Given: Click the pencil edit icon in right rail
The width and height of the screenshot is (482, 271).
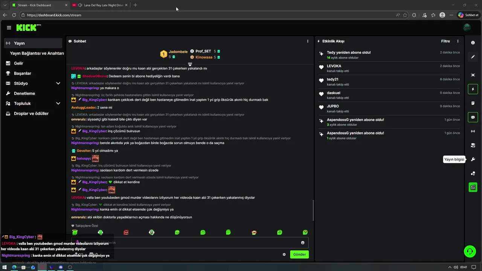Looking at the screenshot, I should tap(473, 57).
